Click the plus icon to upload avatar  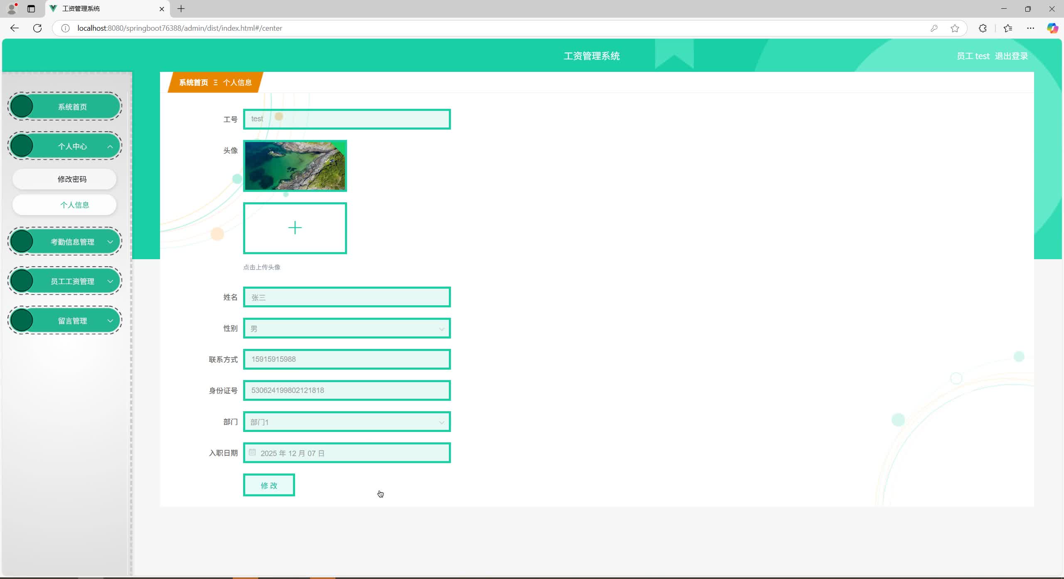click(x=295, y=228)
